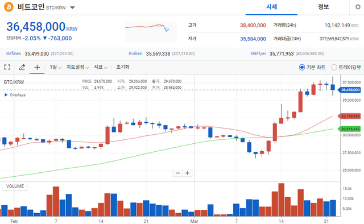Click the mini price sparkline chart
The image size is (364, 224).
(x=151, y=32)
